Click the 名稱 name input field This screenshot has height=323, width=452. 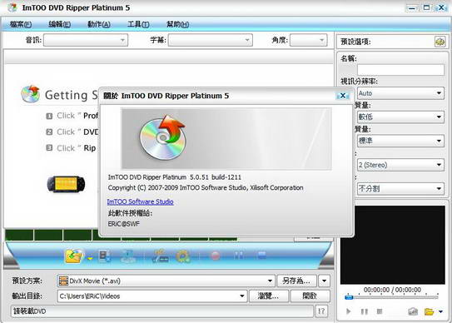coord(400,70)
